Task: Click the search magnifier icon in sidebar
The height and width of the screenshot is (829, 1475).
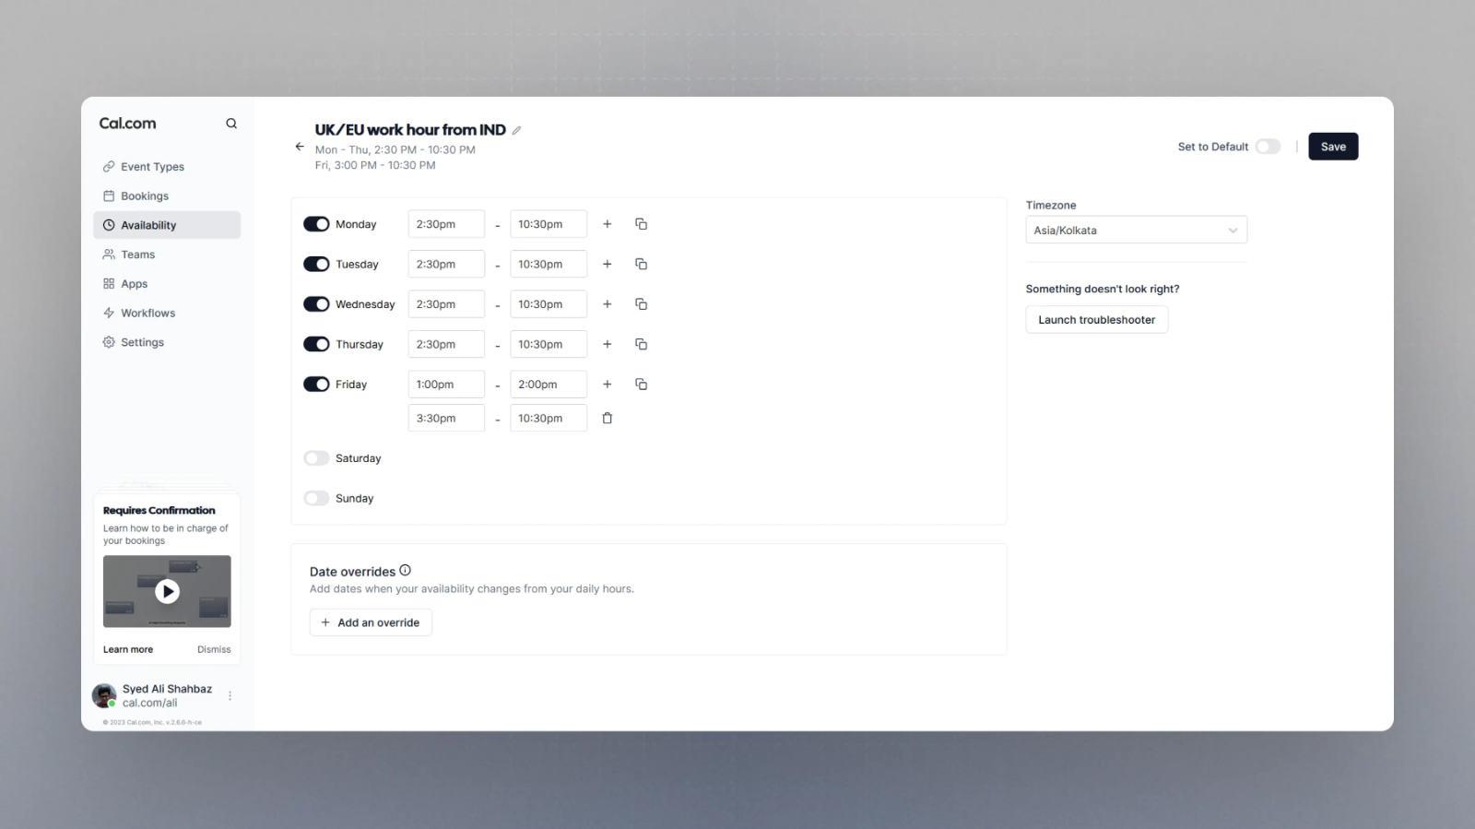Action: click(x=231, y=124)
